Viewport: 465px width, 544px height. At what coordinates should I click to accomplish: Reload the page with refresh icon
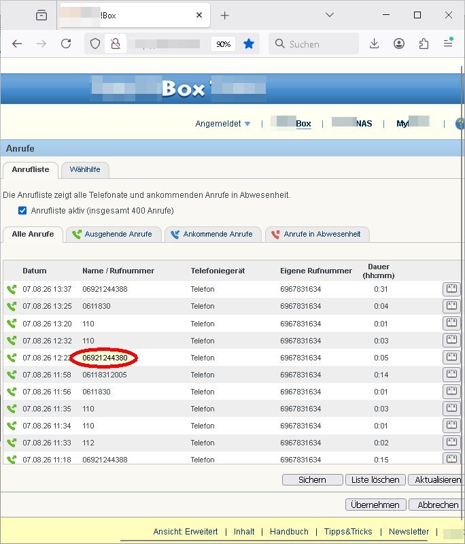coord(66,44)
